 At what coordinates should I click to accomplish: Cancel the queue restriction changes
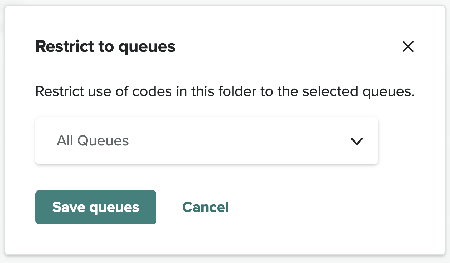pos(205,207)
